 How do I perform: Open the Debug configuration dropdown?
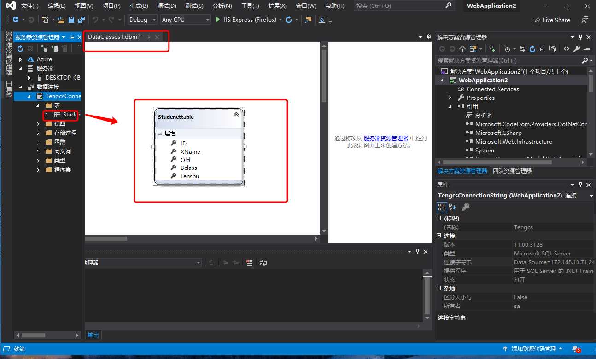[x=154, y=20]
